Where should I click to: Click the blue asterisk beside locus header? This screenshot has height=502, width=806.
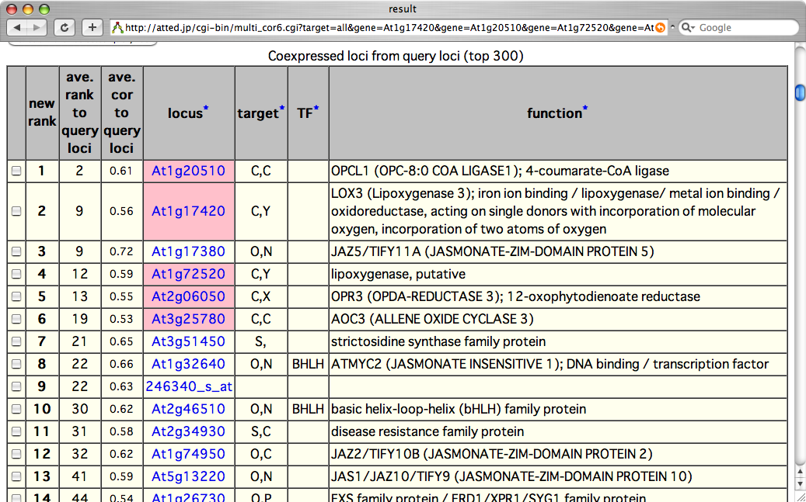(206, 109)
